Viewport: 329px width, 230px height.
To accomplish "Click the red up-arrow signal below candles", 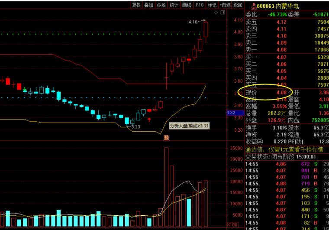I will click(x=149, y=120).
